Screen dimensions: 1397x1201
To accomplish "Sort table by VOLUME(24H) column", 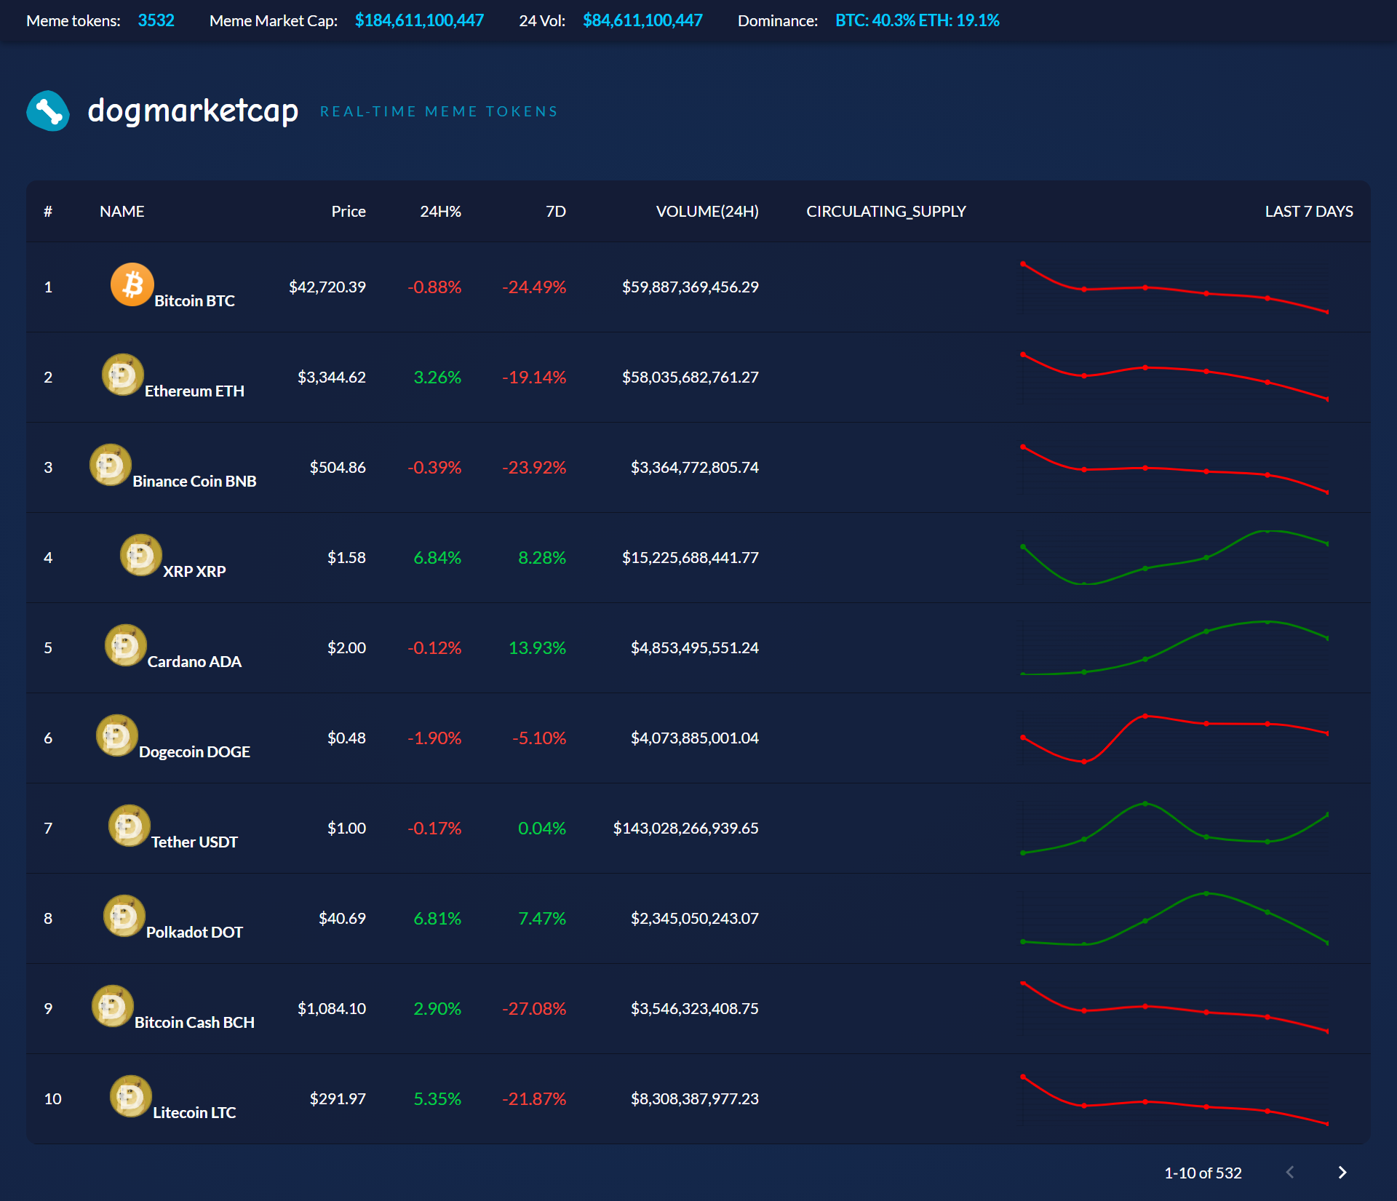I will click(x=707, y=212).
